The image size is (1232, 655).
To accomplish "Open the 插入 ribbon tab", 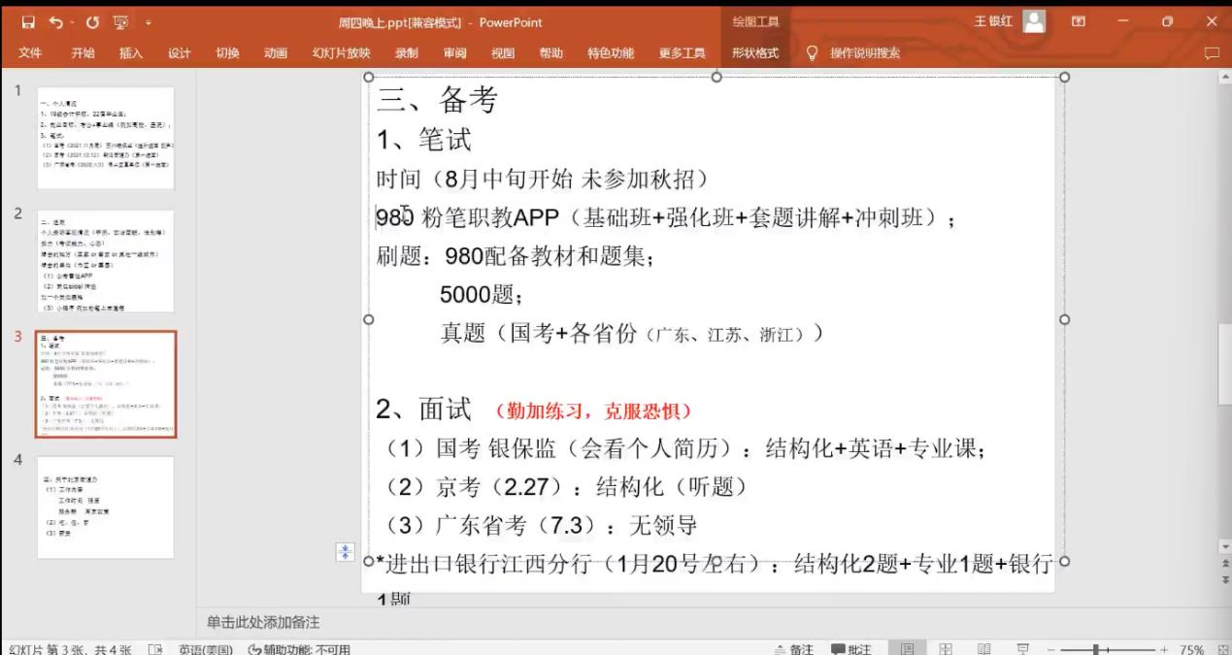I will (130, 53).
